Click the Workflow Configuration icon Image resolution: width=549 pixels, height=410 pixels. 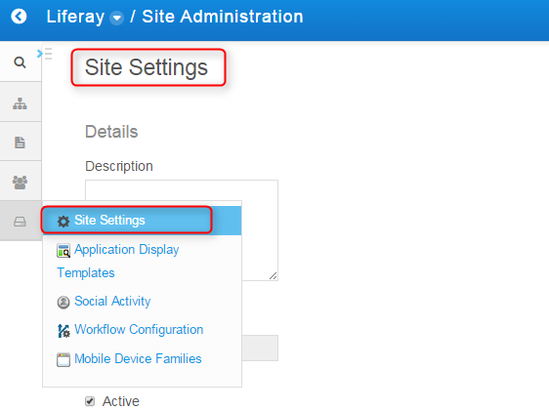click(x=63, y=331)
